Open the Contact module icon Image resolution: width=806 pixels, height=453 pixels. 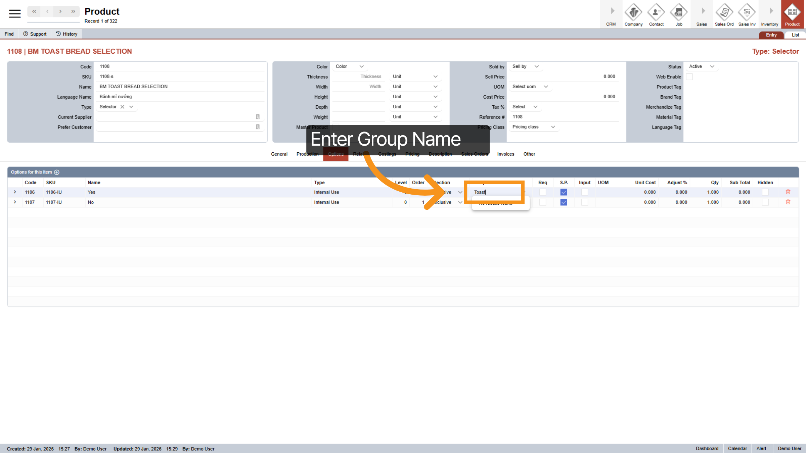(656, 14)
